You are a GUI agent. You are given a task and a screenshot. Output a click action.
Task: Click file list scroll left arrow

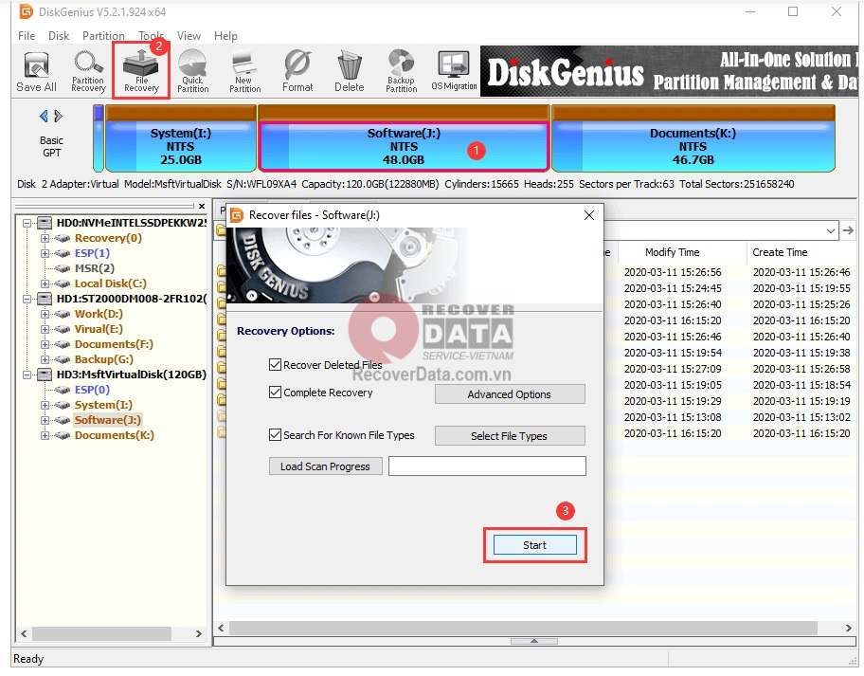click(x=221, y=628)
